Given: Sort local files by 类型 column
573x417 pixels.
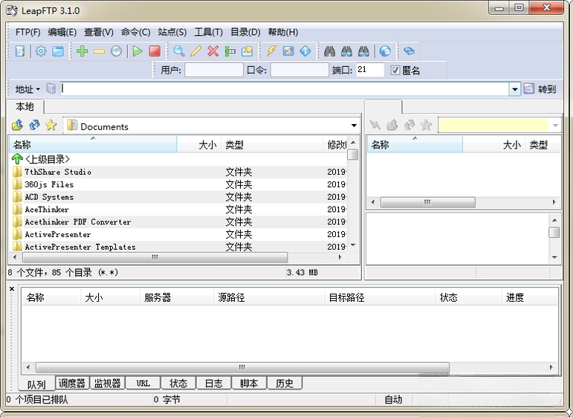Looking at the screenshot, I should pos(272,145).
